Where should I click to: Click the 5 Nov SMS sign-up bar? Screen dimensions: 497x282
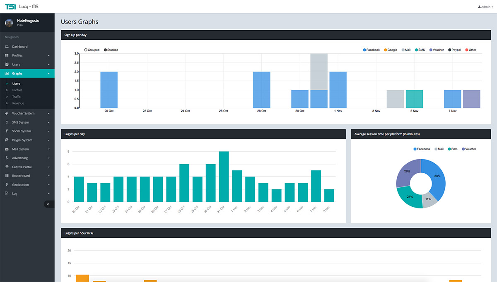pos(414,99)
